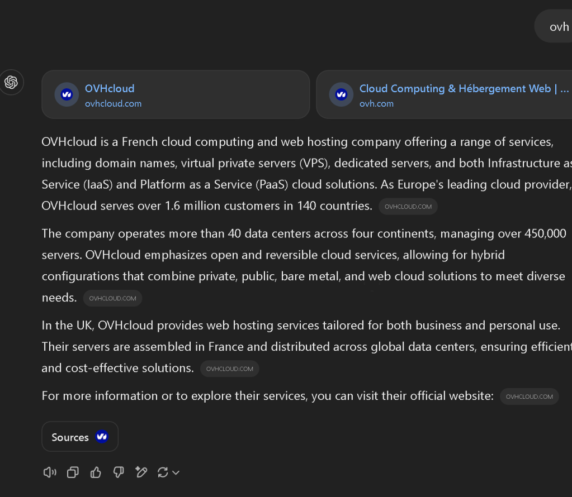The image size is (572, 497).
Task: Click citation chip after 'diverse needs'
Action: point(113,298)
